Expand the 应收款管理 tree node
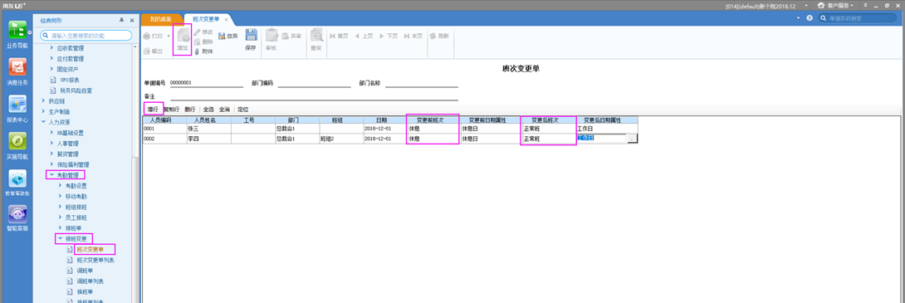Image resolution: width=905 pixels, height=303 pixels. [51, 48]
